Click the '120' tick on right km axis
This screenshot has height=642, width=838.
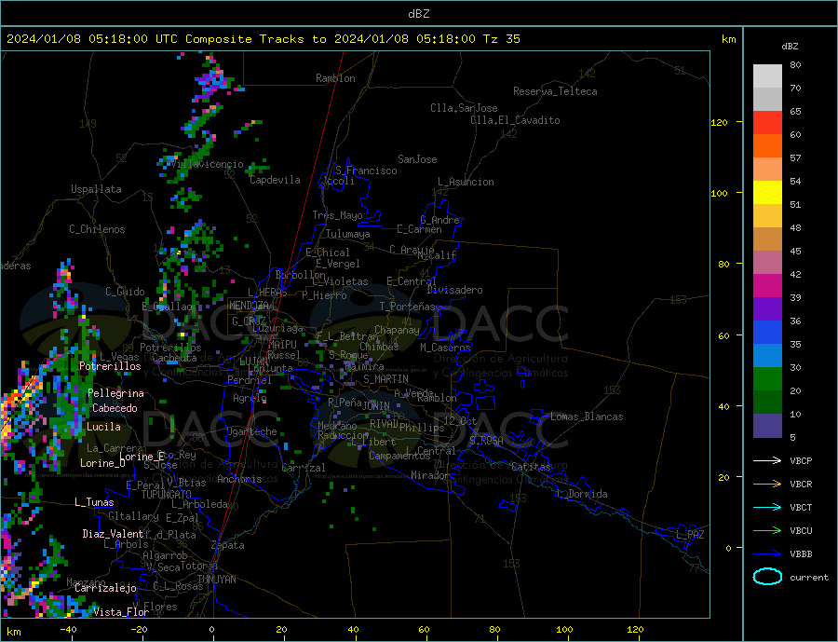coord(720,122)
